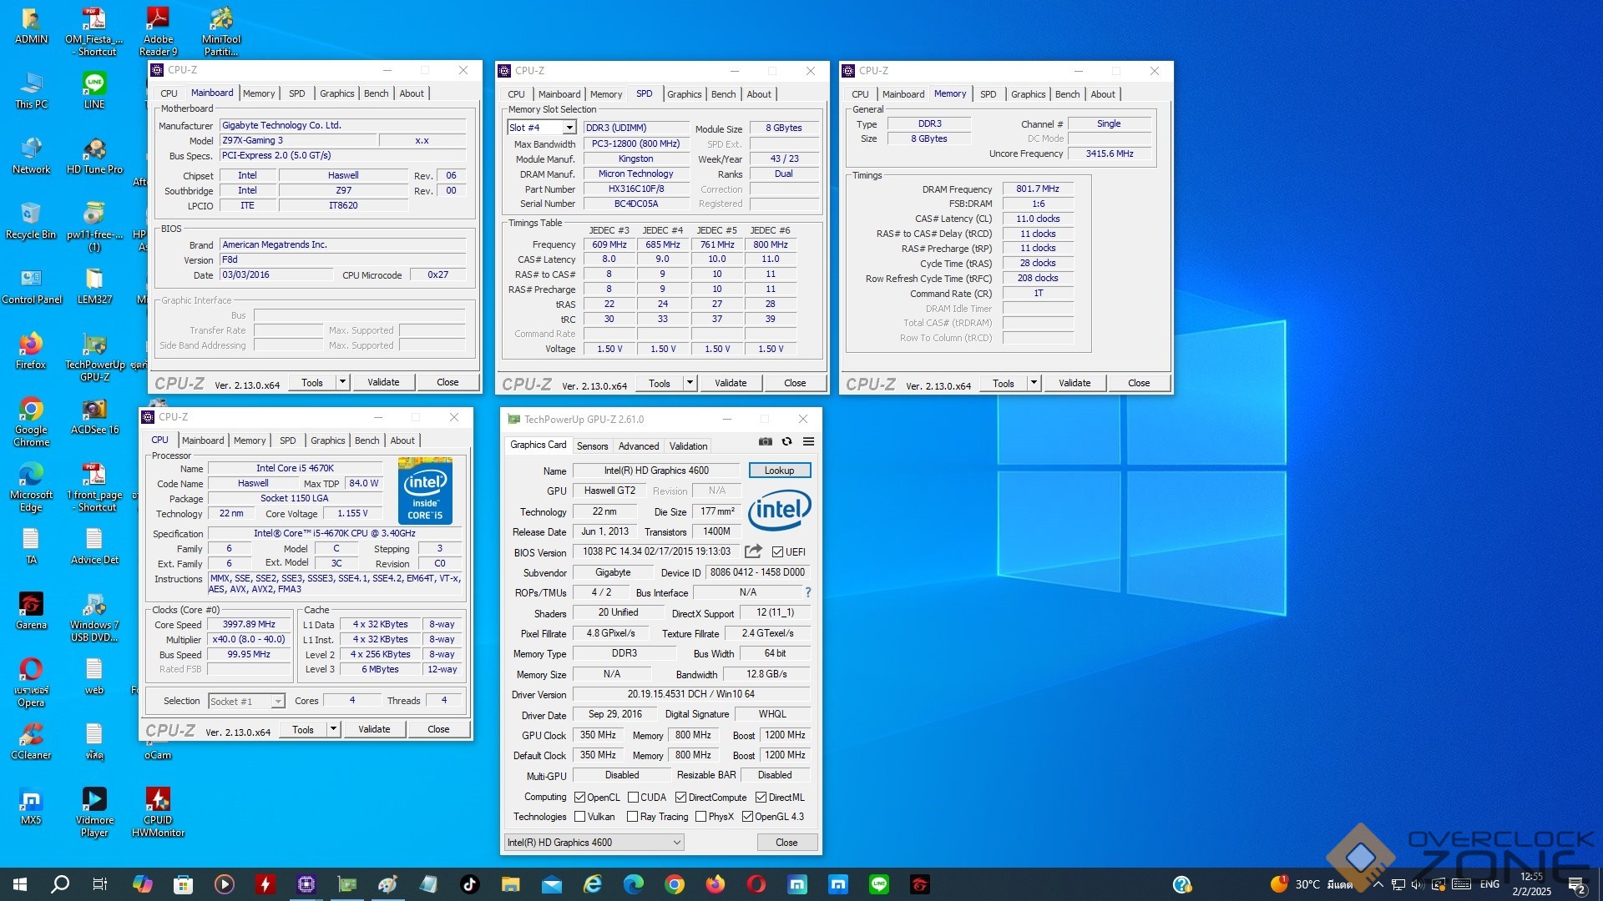Select the TechPowerUp GPU-Z desktop icon
Screen dimensions: 1603x901
[94, 357]
